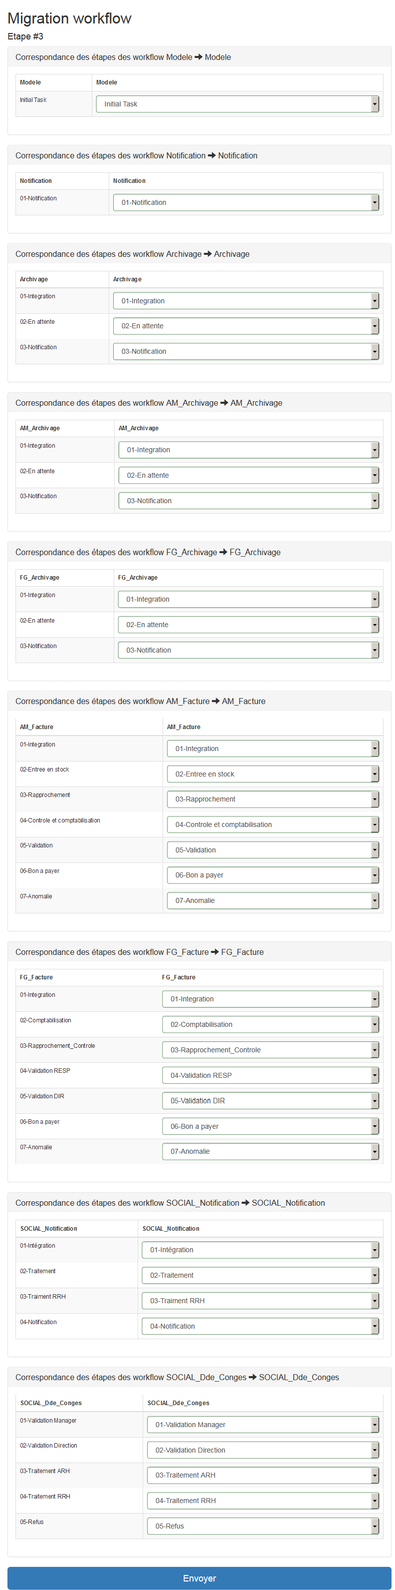Expand Archivage 02-En attente select box
This screenshot has height=1590, width=395.
point(246,326)
